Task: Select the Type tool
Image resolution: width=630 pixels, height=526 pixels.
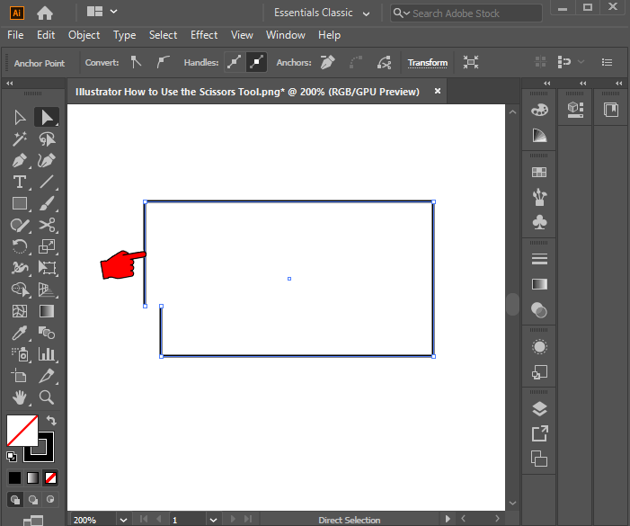Action: pyautogui.click(x=20, y=182)
